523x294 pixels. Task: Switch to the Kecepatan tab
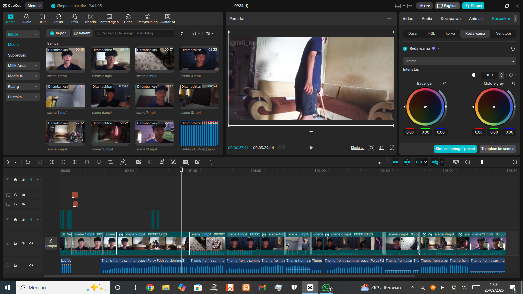pyautogui.click(x=450, y=19)
